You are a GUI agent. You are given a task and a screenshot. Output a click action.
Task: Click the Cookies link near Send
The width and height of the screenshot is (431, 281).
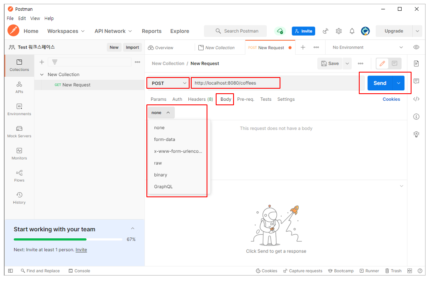point(391,99)
